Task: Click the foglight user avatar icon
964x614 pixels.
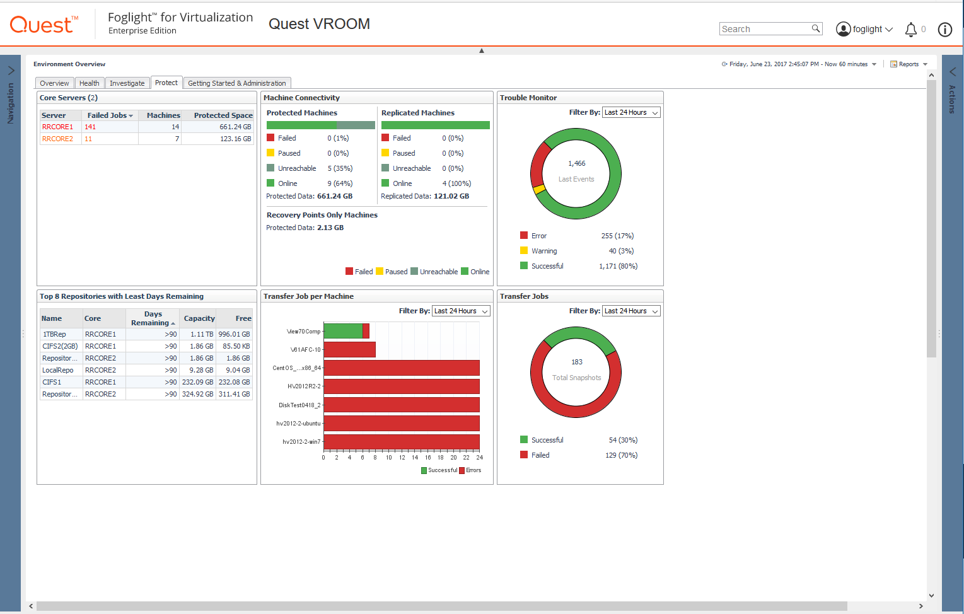Action: pyautogui.click(x=843, y=29)
